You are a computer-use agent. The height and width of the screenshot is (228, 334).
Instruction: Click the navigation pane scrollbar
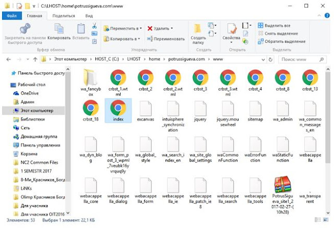(x=68, y=127)
